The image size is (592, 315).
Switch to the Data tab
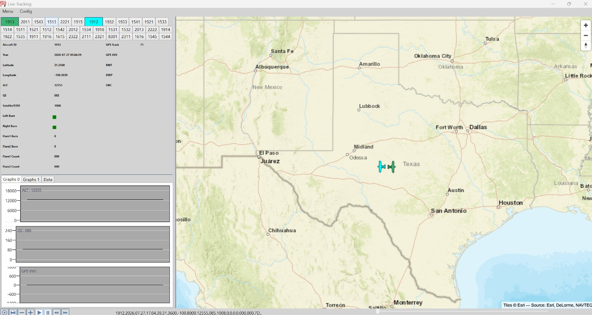48,179
